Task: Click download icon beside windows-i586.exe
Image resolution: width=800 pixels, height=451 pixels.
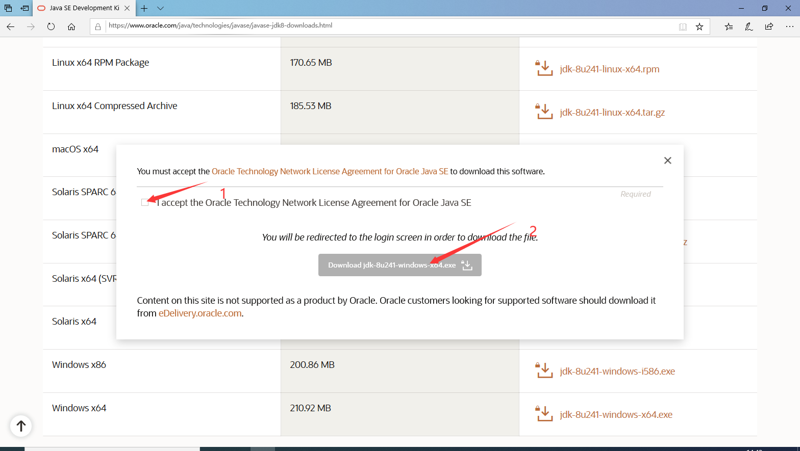Action: point(544,370)
